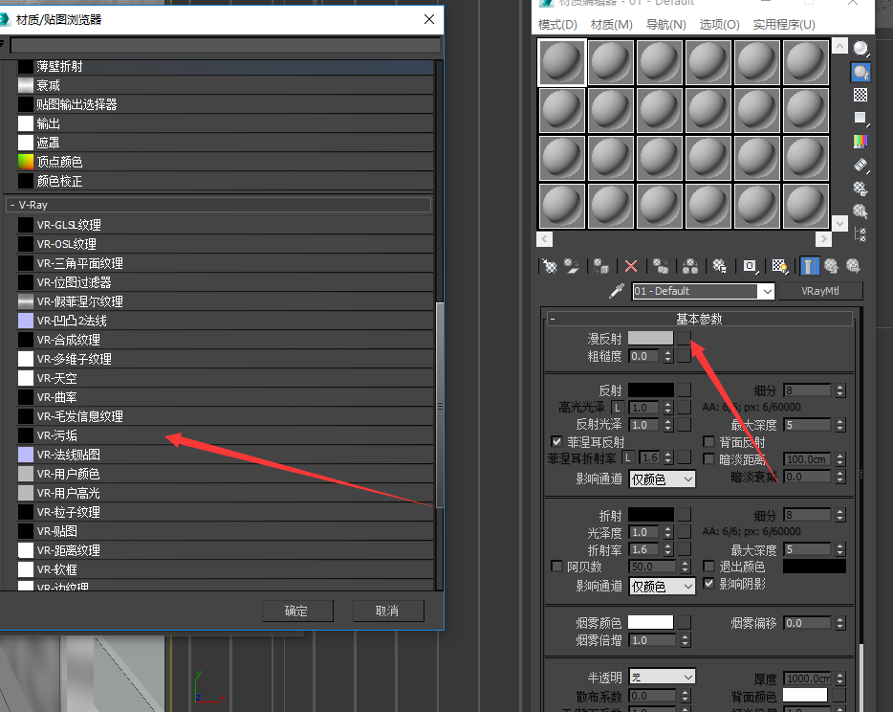
Task: Toggle the L lock button beside 高光光泽
Action: pos(618,408)
